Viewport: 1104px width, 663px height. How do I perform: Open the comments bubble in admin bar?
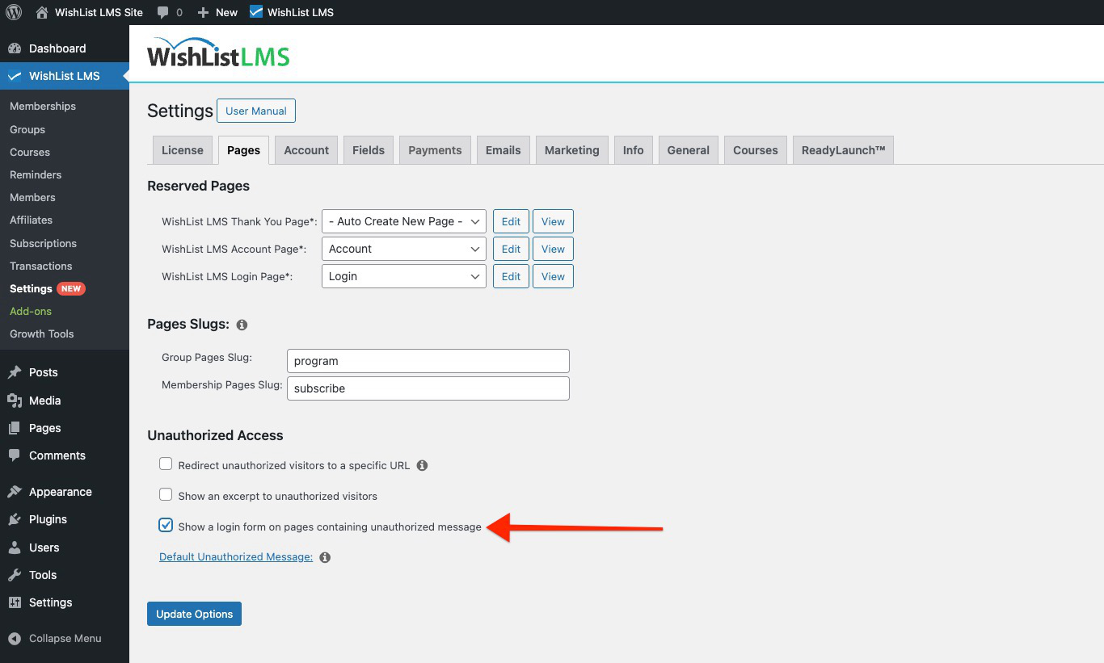(x=164, y=12)
